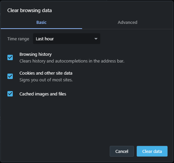The width and height of the screenshot is (174, 163).
Task: Uncheck Cookies and other site data checkbox
Action: coord(10,76)
